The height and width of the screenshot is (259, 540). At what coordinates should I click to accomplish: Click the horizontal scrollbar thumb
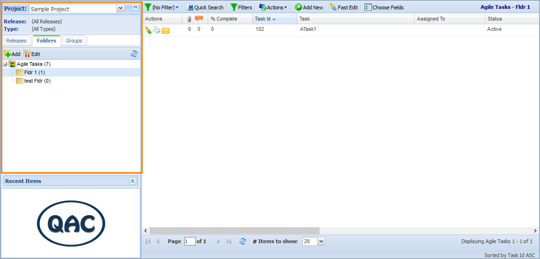pos(234,231)
